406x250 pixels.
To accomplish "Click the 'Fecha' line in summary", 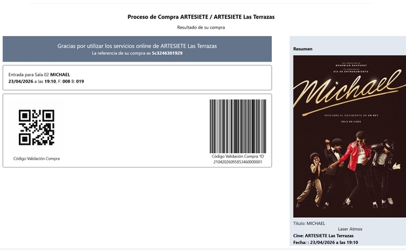I will point(325,243).
